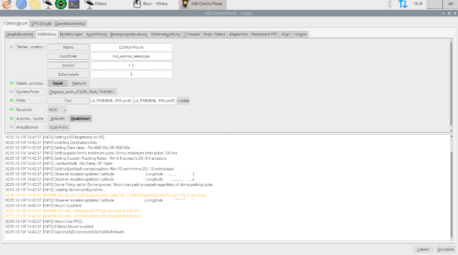Screen dimensions: 458x255
Task: Set automatic search to Aktiviert
Action: coord(58,119)
